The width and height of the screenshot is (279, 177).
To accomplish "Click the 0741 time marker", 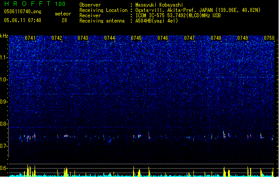I will point(30,38).
